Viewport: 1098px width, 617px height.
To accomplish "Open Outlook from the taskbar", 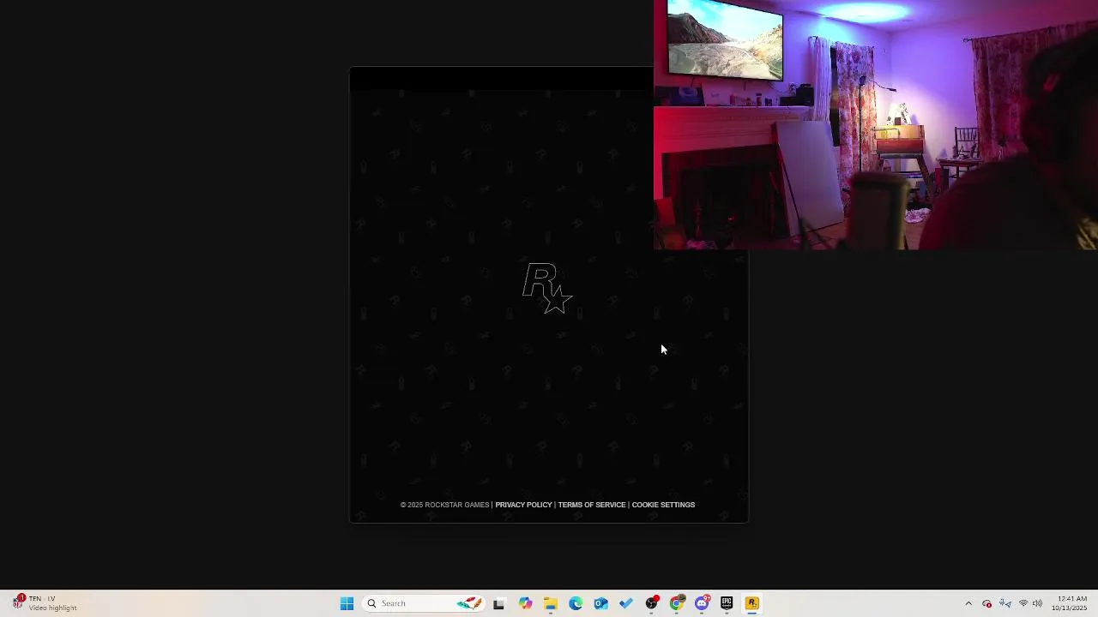I will coord(600,603).
